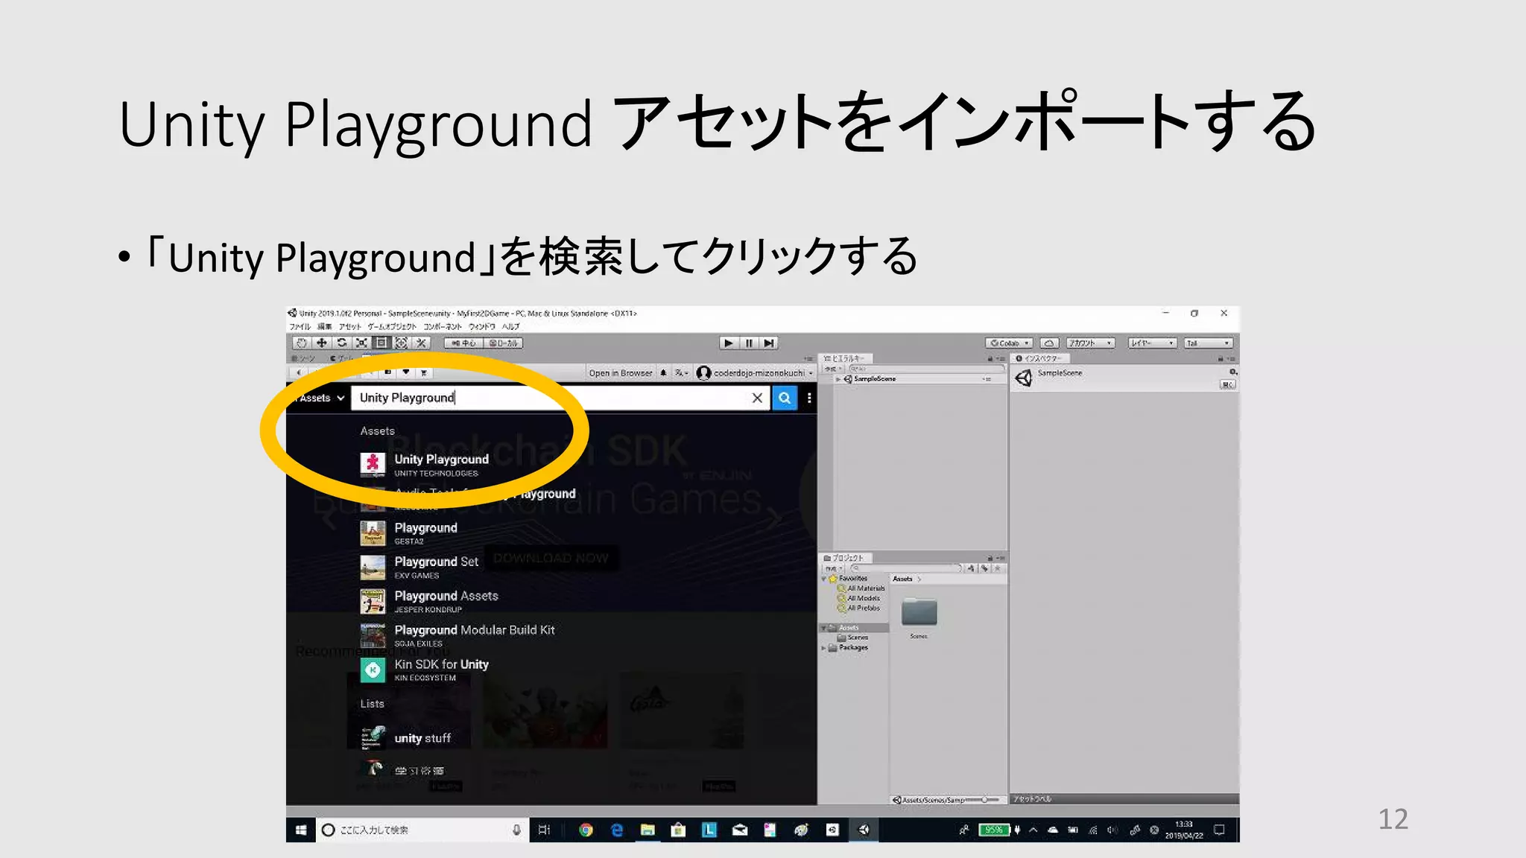The width and height of the screenshot is (1526, 858).
Task: Open the コンポーネント (Component) menu
Action: [x=443, y=326]
